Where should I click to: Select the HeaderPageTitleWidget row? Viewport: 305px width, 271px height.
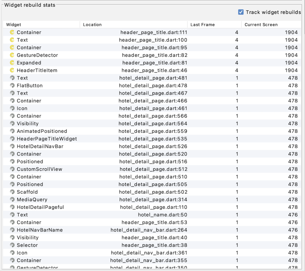tap(47, 139)
